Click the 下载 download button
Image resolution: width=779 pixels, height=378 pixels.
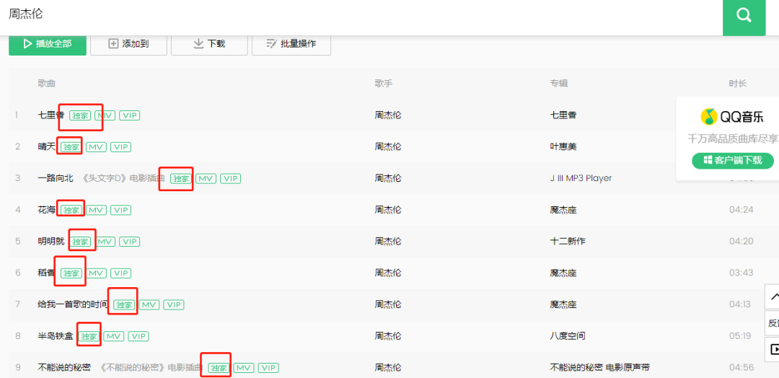pos(209,44)
